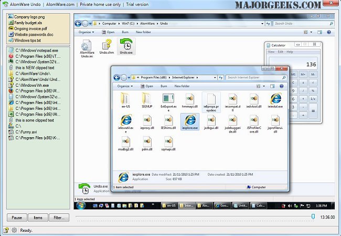Click New folder in Undo folder toolbar
The width and height of the screenshot is (341, 236).
point(143,32)
